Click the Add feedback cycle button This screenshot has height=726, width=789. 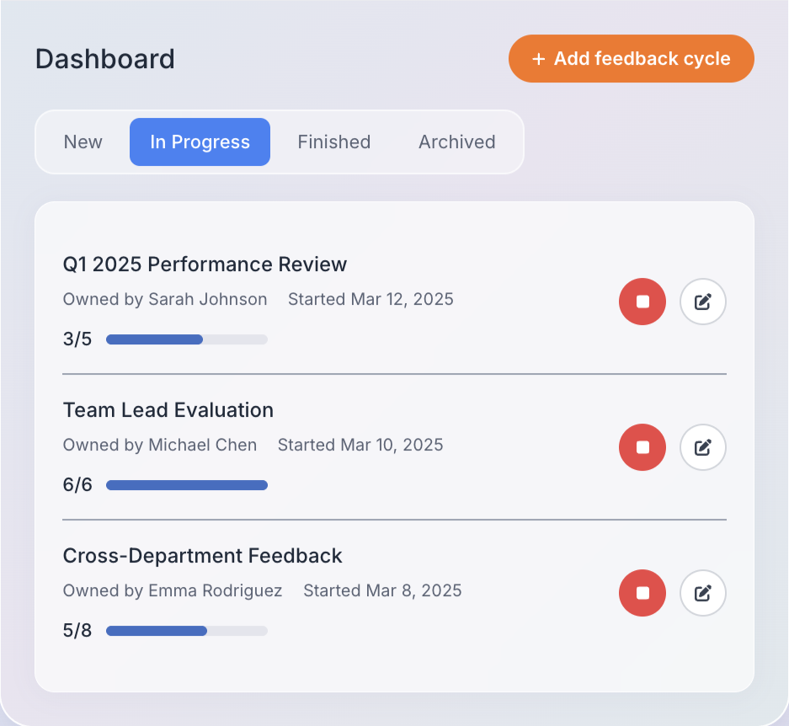tap(630, 58)
